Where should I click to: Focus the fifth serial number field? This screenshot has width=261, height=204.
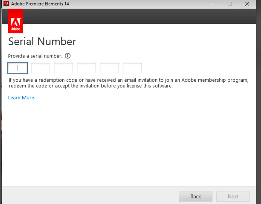(x=109, y=68)
